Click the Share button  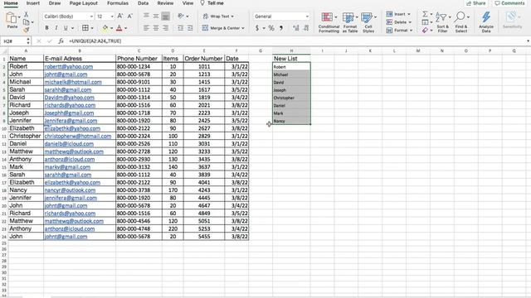[x=475, y=3]
